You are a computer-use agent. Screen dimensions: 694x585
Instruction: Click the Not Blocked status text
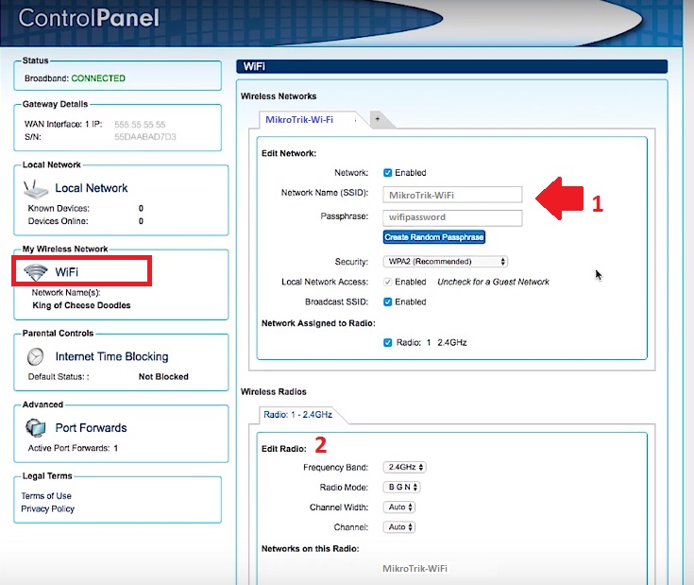(x=163, y=377)
